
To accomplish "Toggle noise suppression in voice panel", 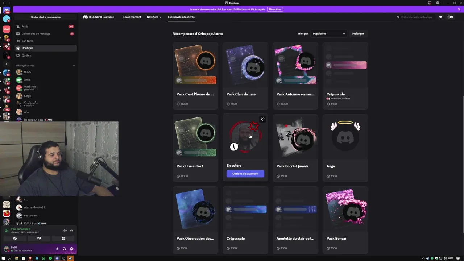I will [x=65, y=231].
